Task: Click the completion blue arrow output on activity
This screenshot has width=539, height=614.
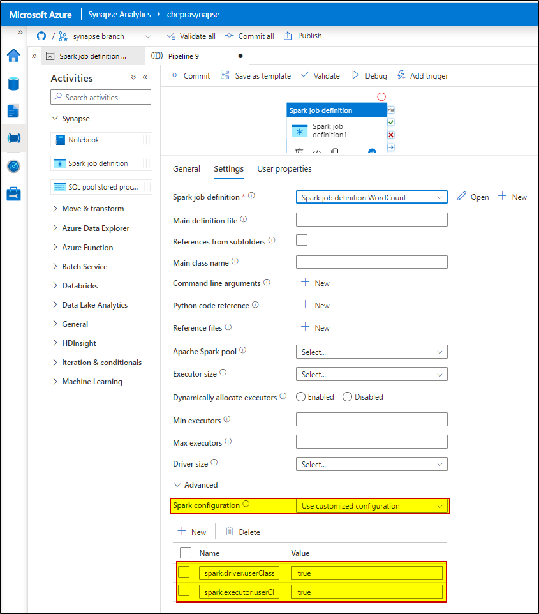Action: [391, 147]
